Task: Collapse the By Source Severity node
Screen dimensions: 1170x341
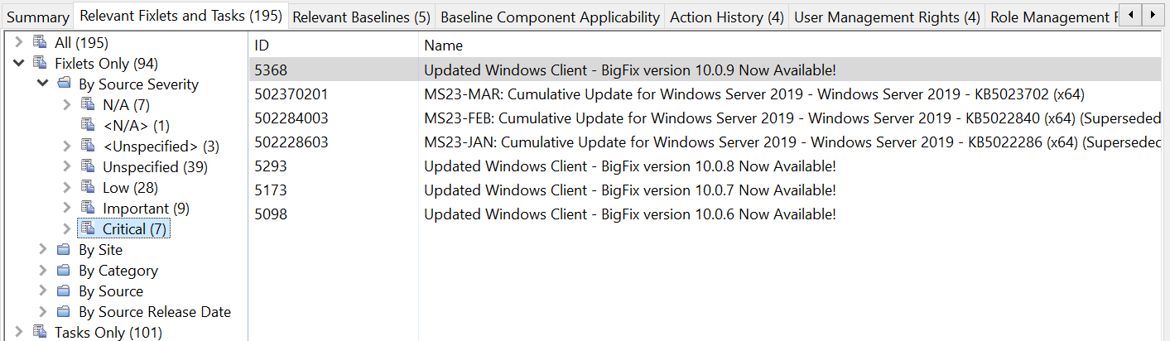Action: [x=42, y=84]
